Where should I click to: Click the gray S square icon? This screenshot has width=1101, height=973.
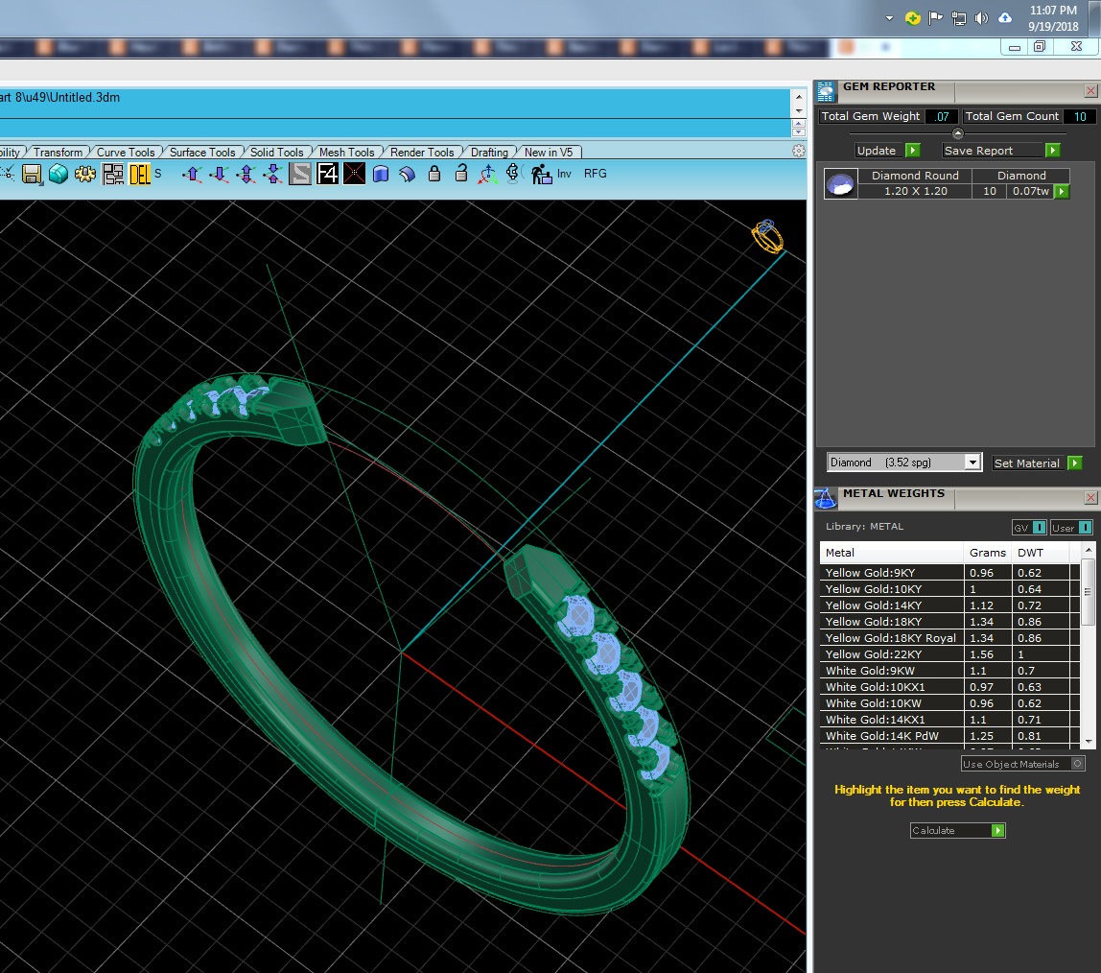point(300,174)
